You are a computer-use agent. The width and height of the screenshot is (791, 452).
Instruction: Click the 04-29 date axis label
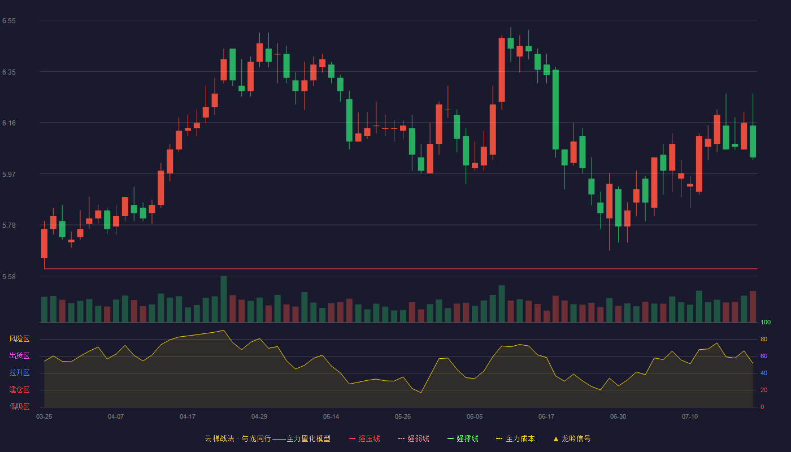(259, 416)
